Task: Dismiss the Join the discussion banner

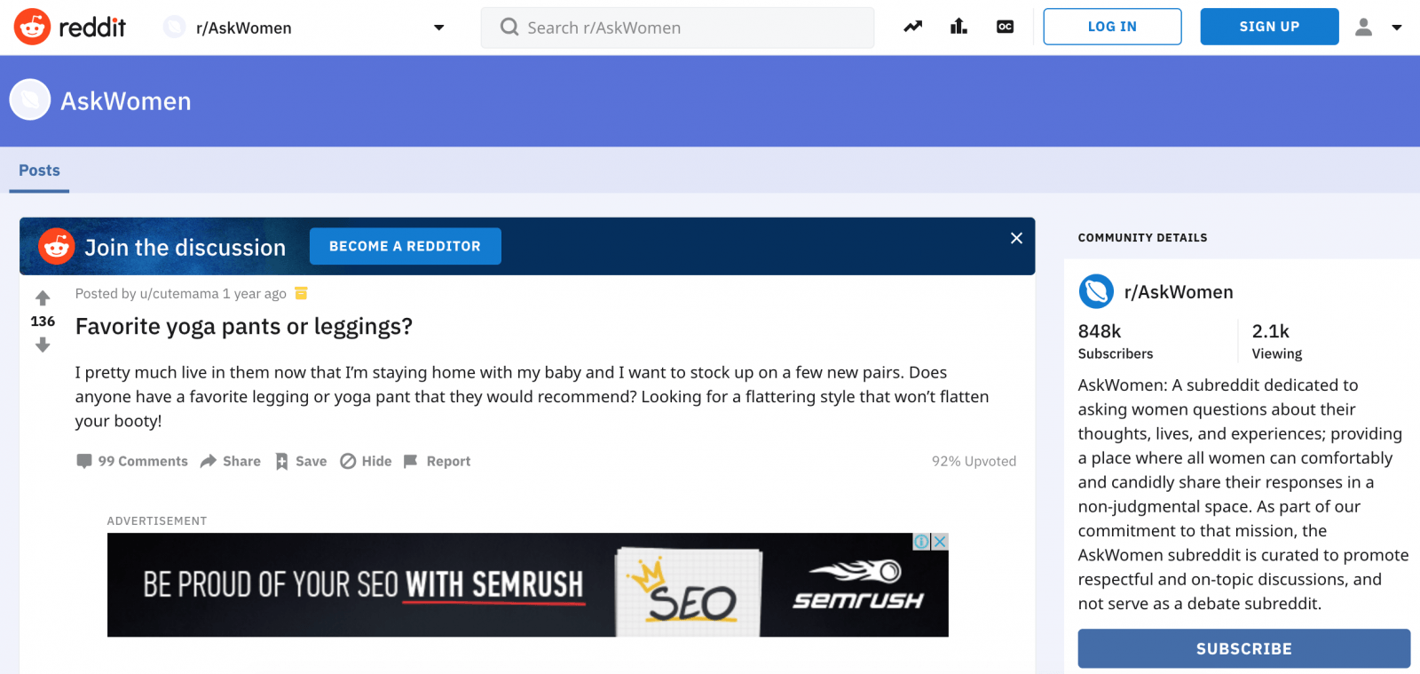Action: click(x=1016, y=238)
